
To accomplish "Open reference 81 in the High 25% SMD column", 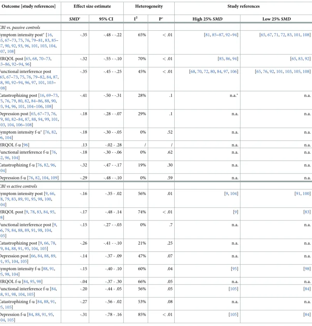I will click(x=208, y=35).
